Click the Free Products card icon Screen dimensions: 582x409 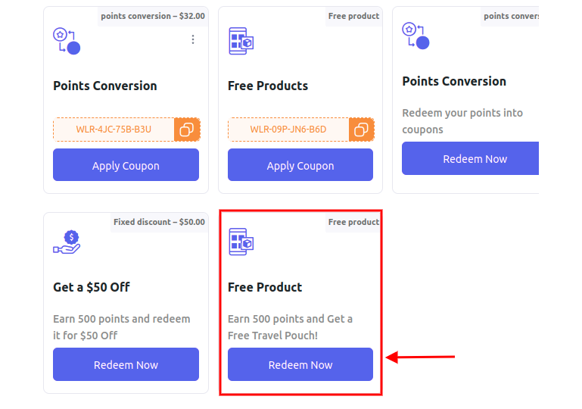241,41
